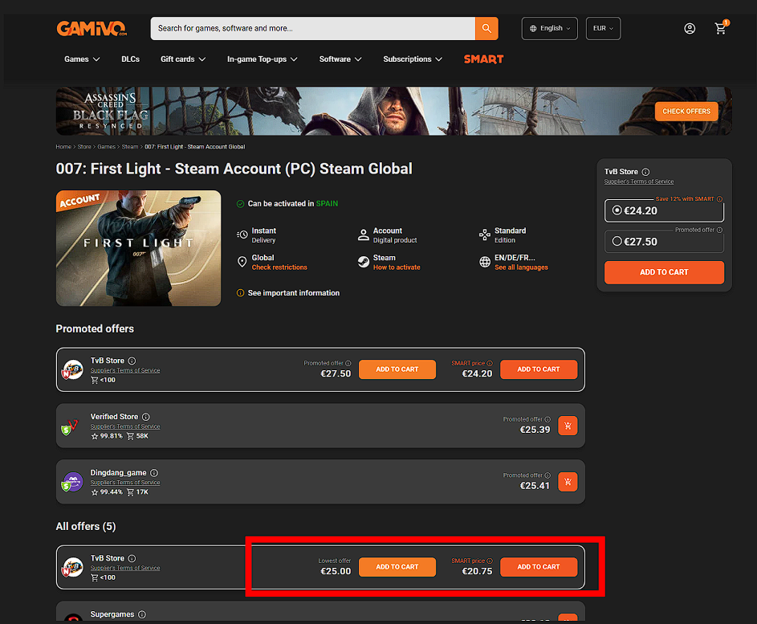Click the search games input field
757x624 pixels.
[313, 28]
